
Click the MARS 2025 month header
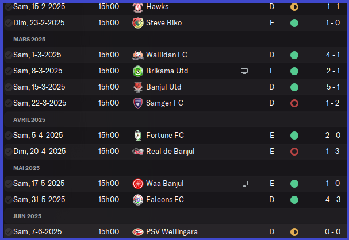point(29,39)
